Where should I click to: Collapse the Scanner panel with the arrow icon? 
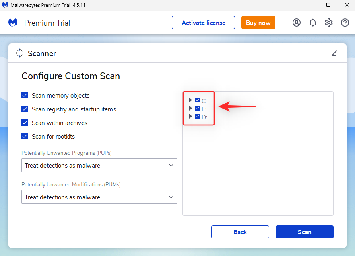point(334,53)
